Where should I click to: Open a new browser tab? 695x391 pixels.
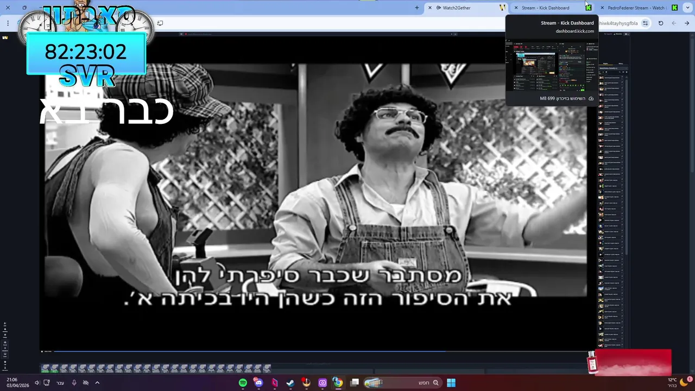click(x=417, y=8)
